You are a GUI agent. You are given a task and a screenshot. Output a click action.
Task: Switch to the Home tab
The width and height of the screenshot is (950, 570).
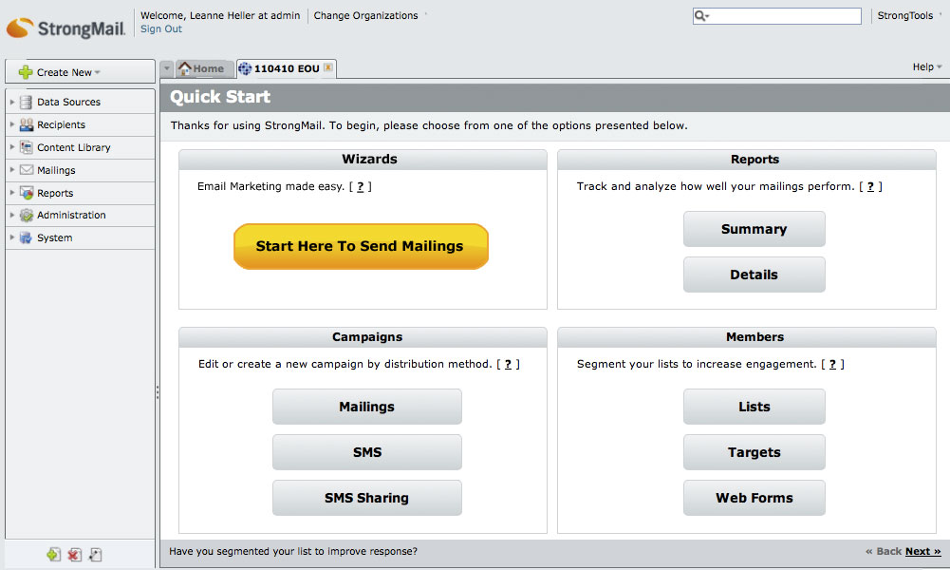pyautogui.click(x=202, y=68)
